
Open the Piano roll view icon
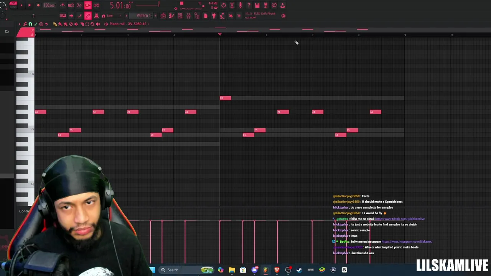coord(171,16)
